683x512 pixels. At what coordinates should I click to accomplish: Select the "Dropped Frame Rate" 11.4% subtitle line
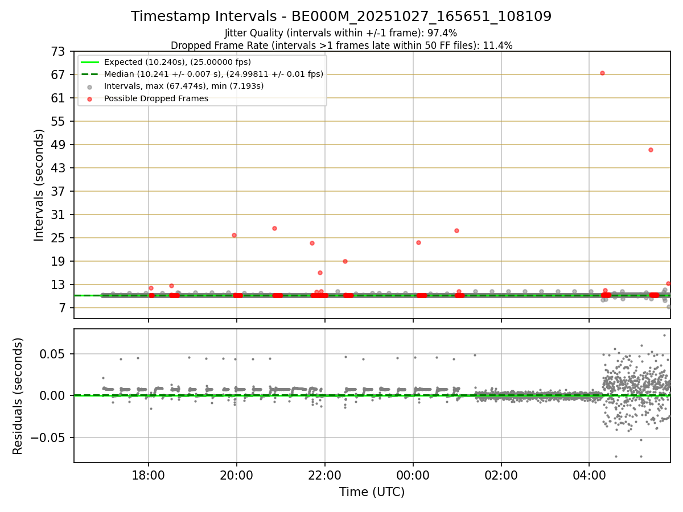(341, 46)
